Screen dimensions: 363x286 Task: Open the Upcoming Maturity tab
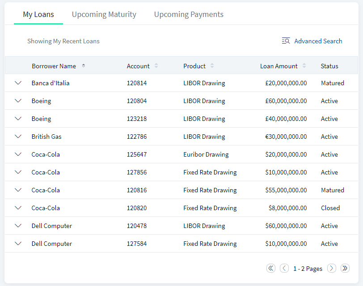pos(104,15)
